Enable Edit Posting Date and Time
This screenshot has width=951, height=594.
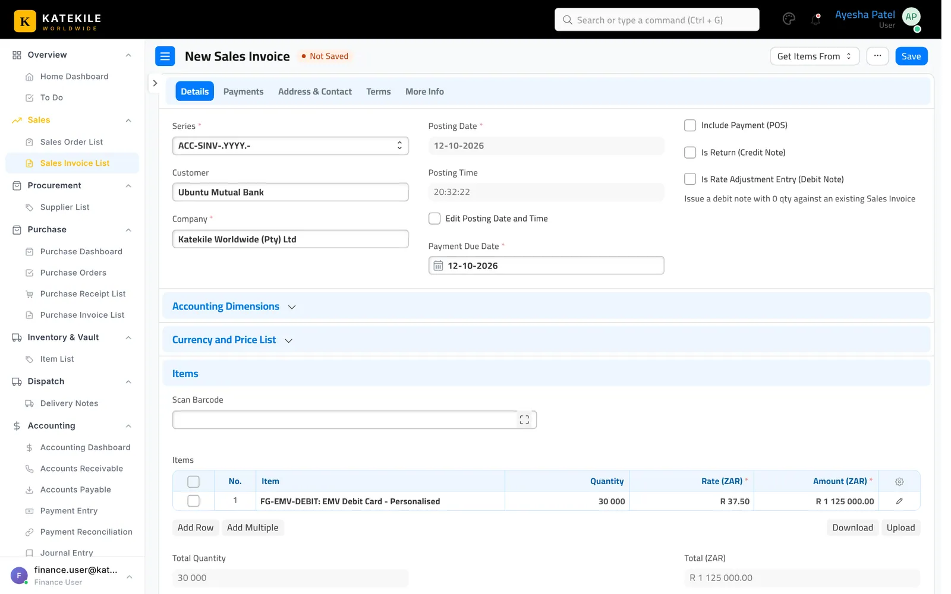434,219
